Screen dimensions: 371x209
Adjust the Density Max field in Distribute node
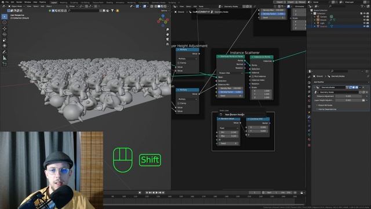pyautogui.click(x=231, y=88)
